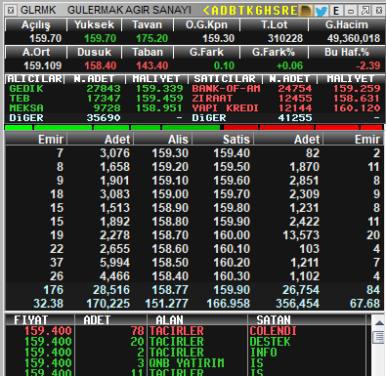The image size is (386, 376).
Task: Click the T.Lot header
Action: point(274,24)
